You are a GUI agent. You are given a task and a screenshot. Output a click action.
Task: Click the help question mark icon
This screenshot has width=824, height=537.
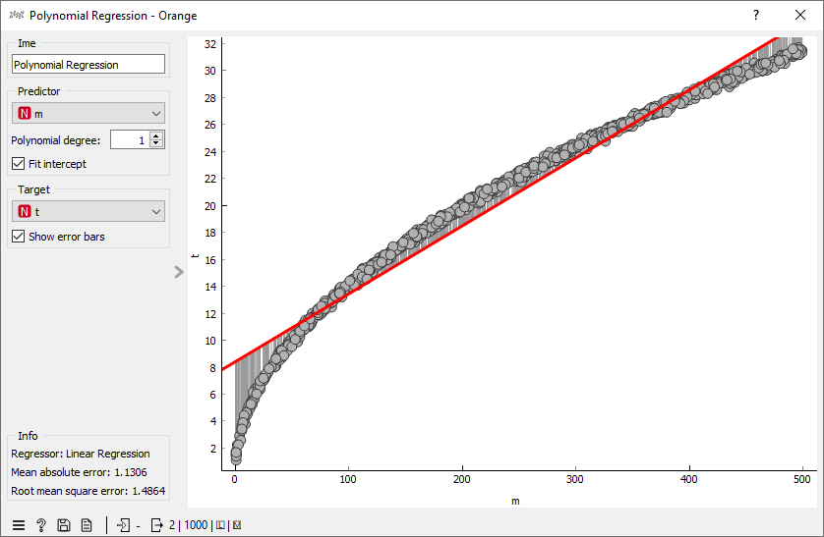(41, 525)
